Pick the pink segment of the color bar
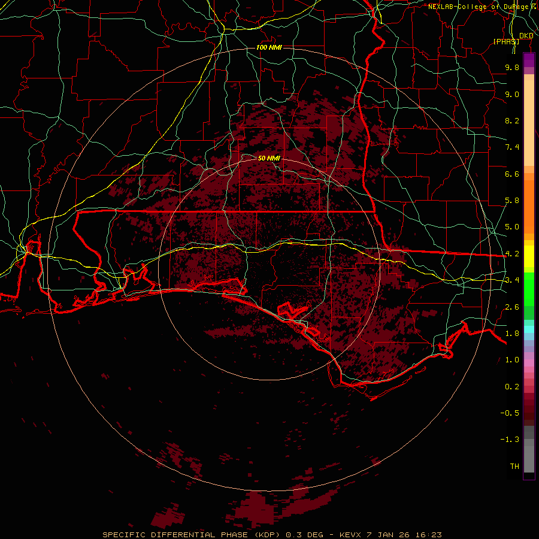 point(529,363)
